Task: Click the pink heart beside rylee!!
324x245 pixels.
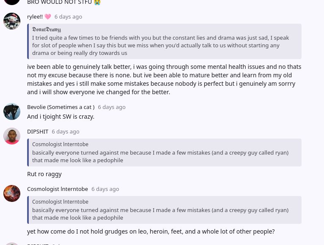Action: click(47, 17)
